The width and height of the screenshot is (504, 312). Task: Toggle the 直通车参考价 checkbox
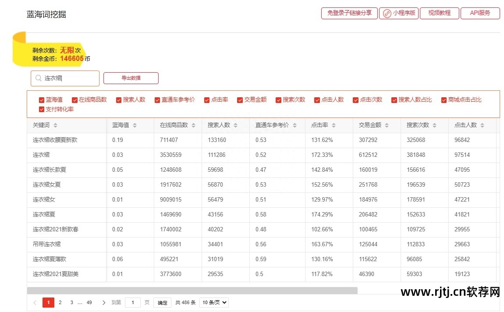(x=157, y=100)
